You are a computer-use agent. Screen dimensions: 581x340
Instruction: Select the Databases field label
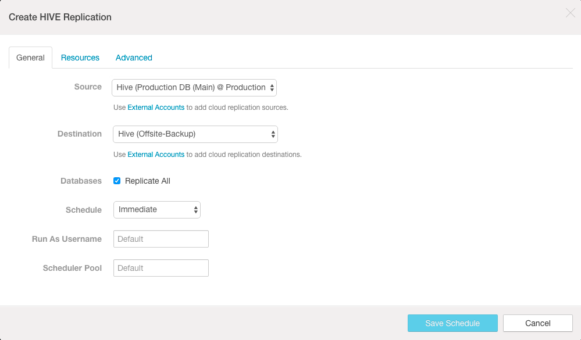[x=81, y=181]
